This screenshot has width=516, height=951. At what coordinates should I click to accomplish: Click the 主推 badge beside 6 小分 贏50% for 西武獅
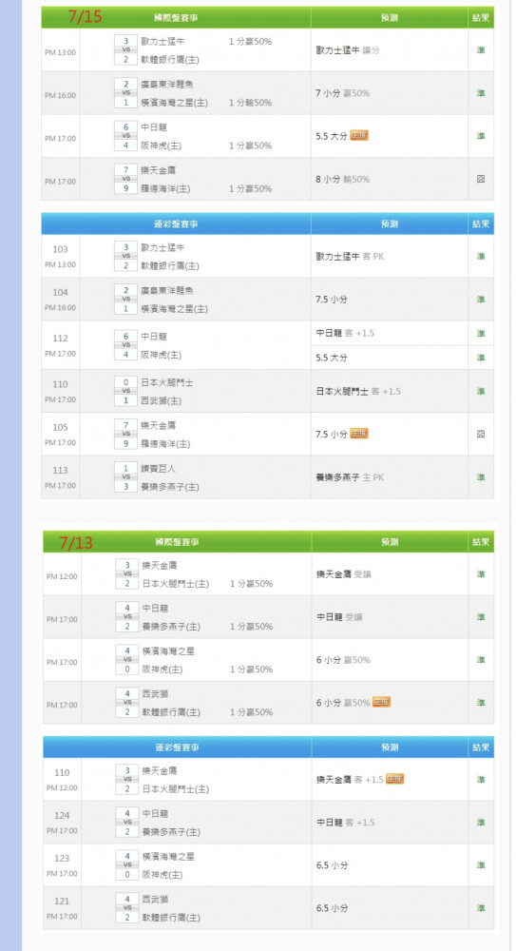pos(381,703)
